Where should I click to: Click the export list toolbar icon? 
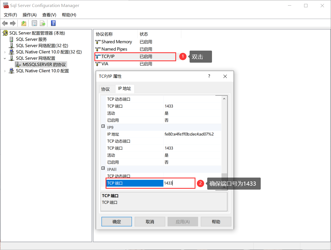[43, 23]
